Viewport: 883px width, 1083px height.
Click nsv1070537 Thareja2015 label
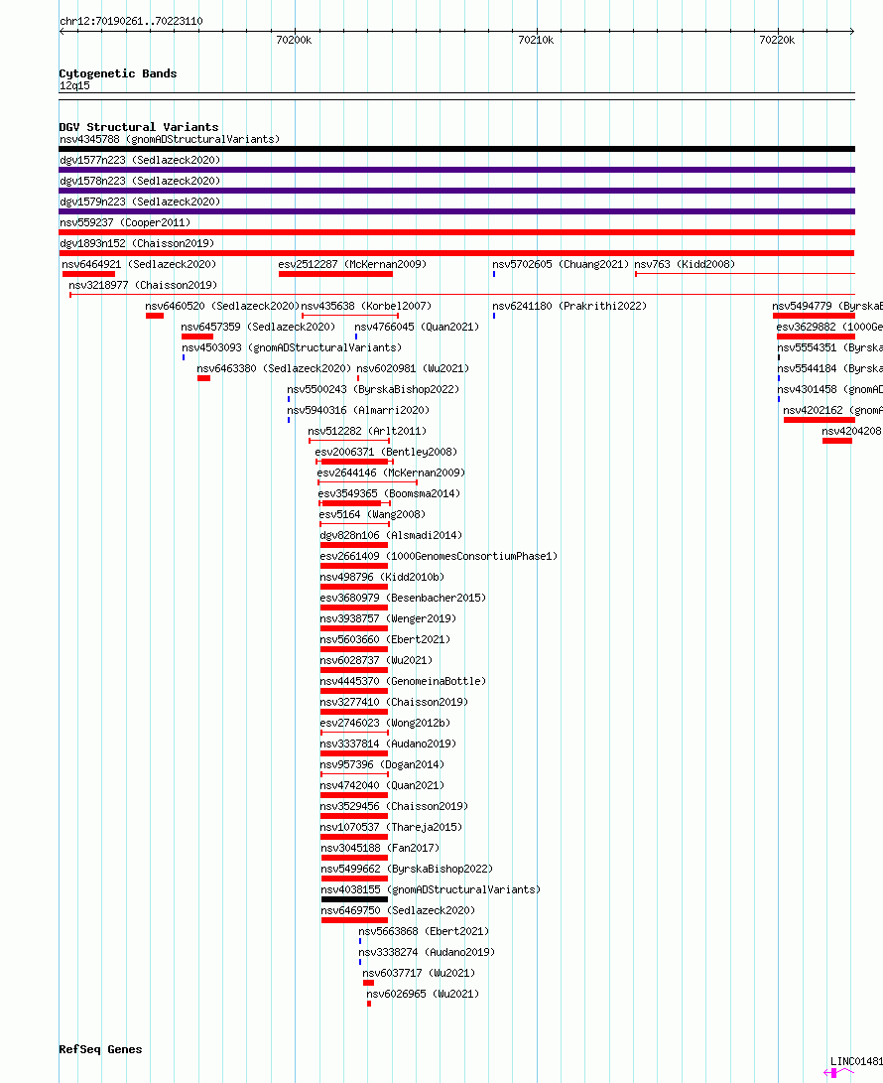tap(392, 827)
